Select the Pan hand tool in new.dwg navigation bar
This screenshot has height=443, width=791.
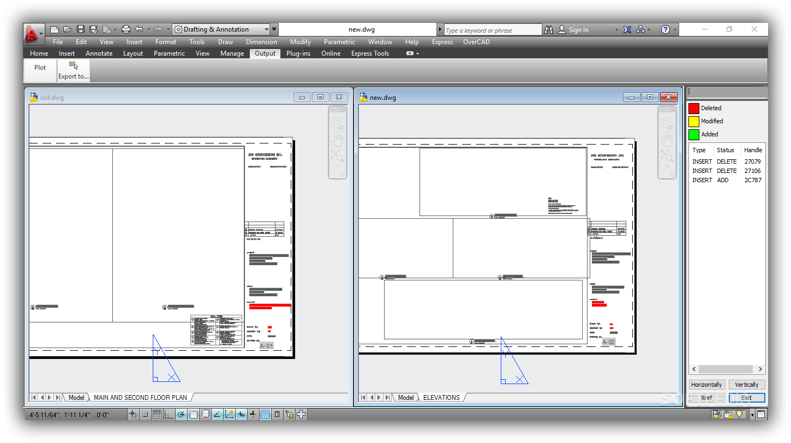point(667,141)
